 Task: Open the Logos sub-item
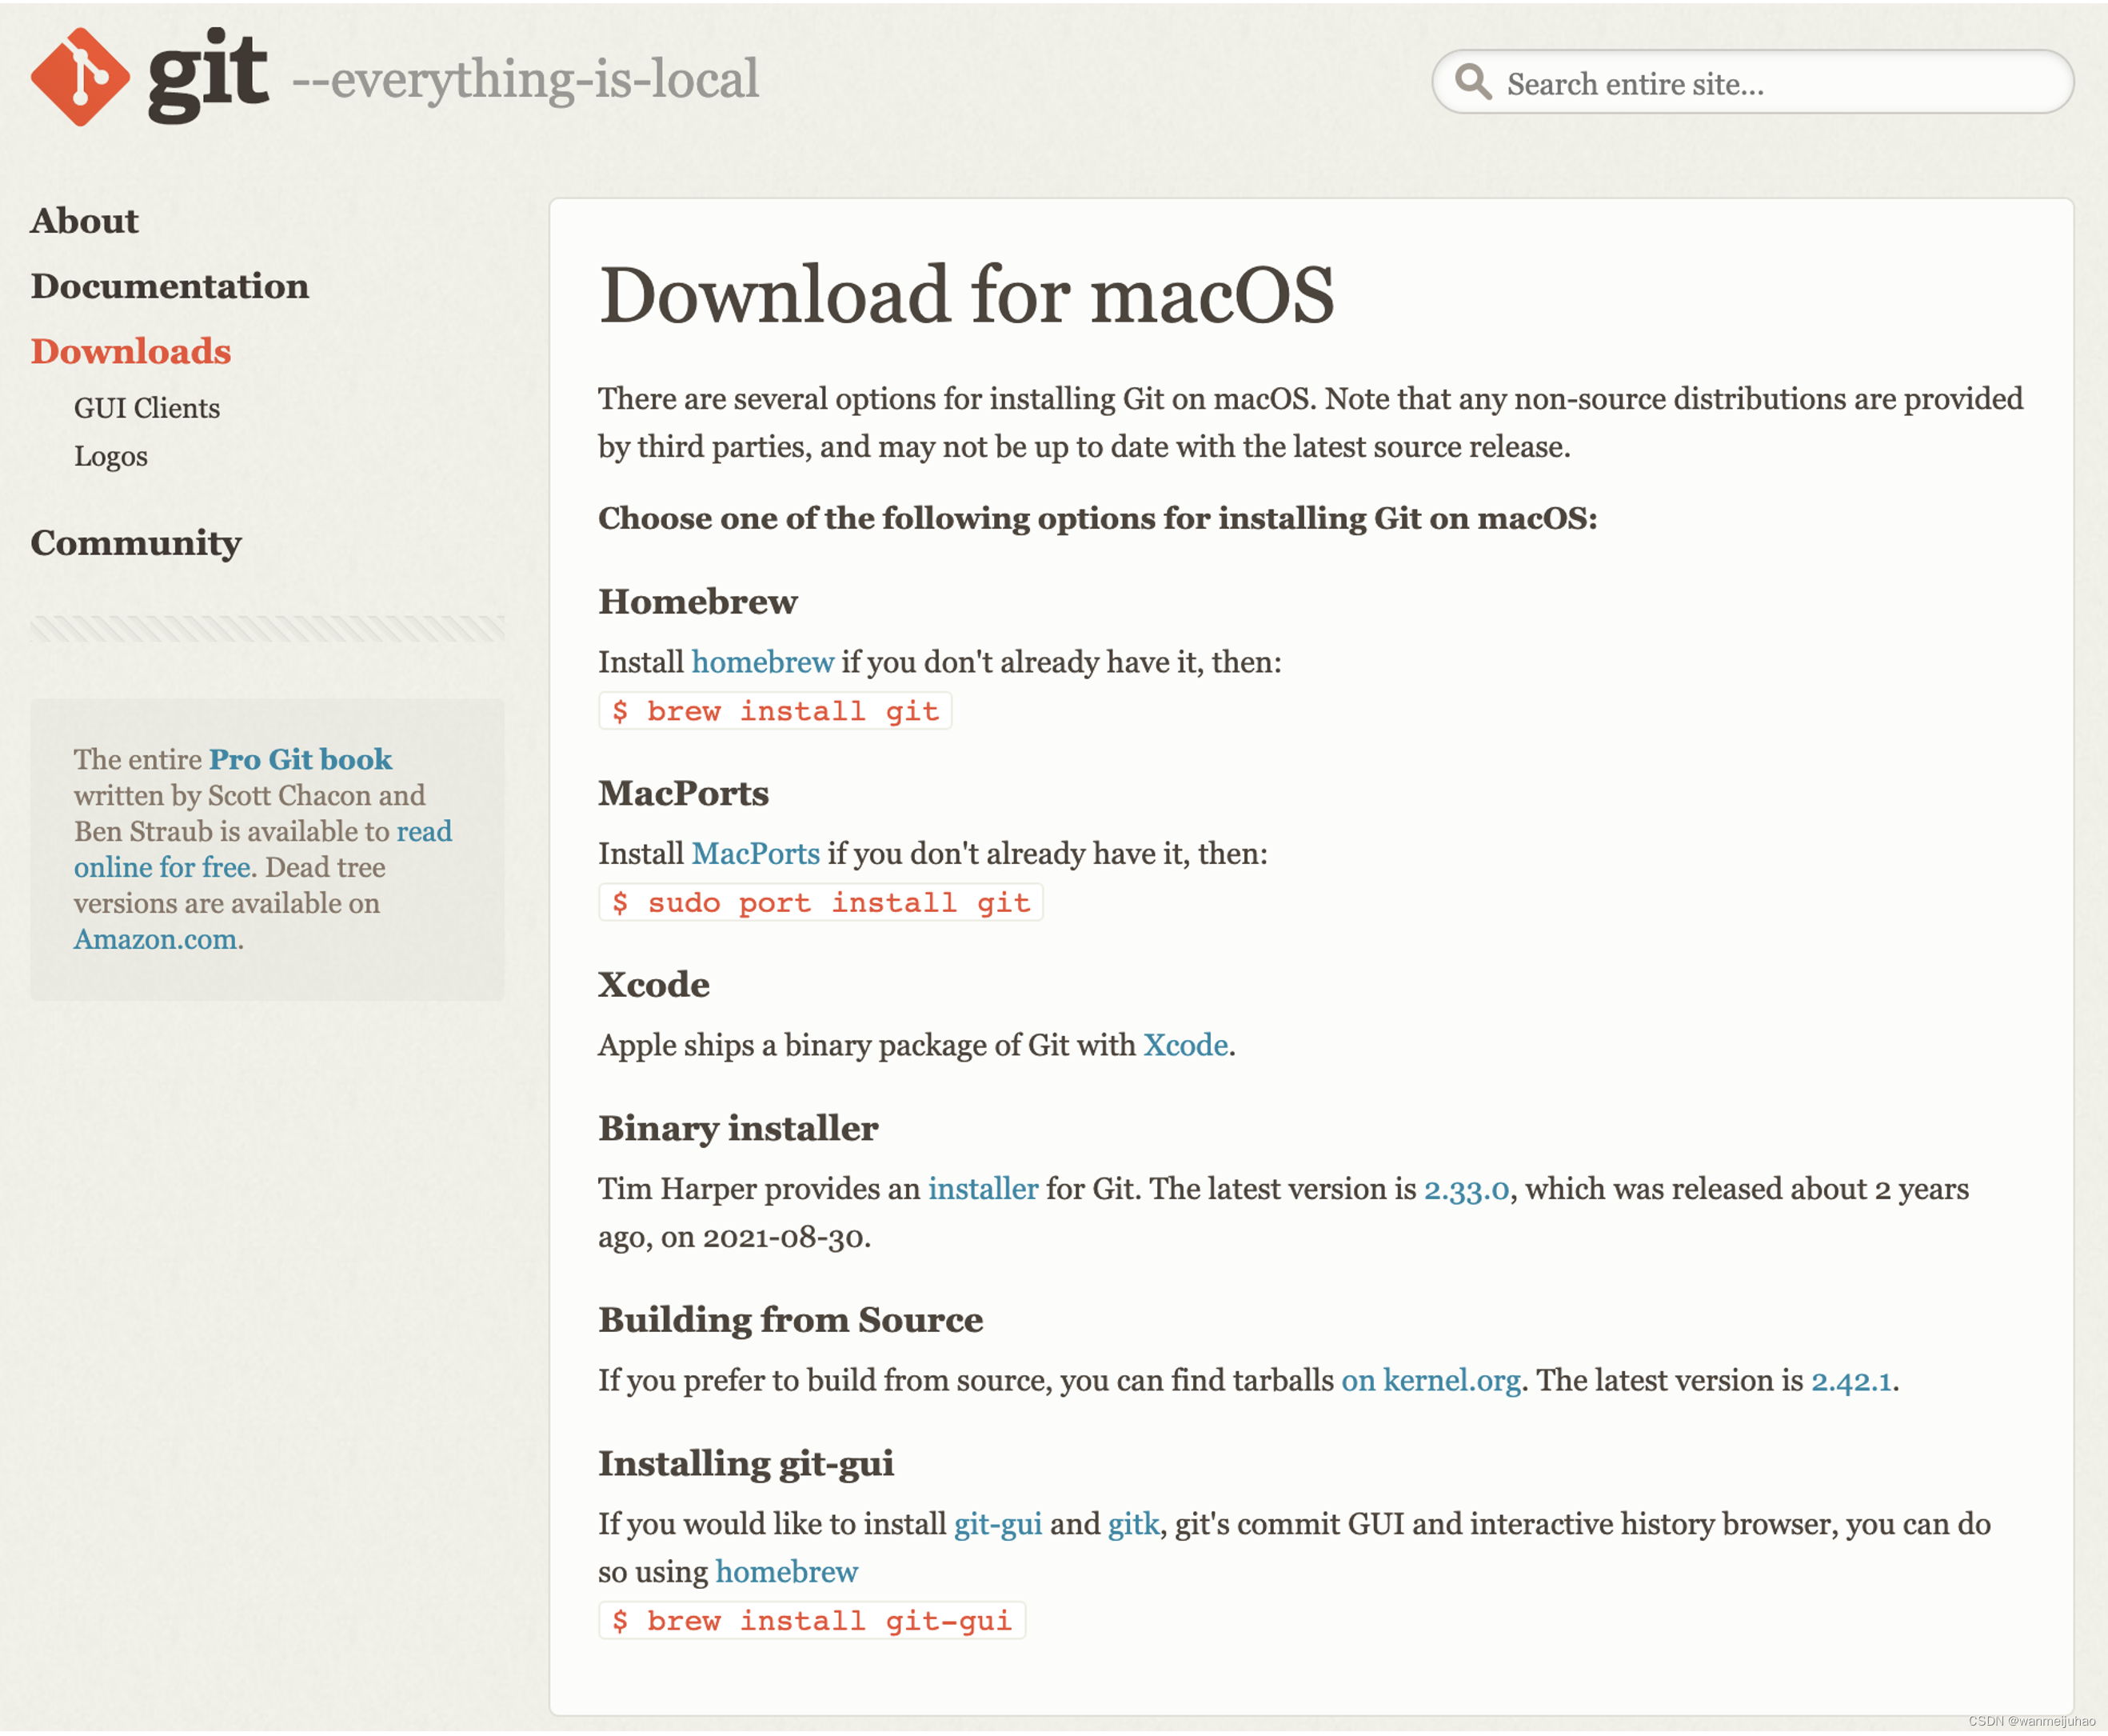pos(111,456)
